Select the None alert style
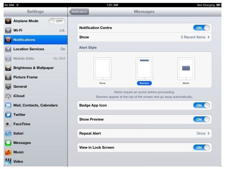This screenshot has width=225, height=169. (x=102, y=71)
